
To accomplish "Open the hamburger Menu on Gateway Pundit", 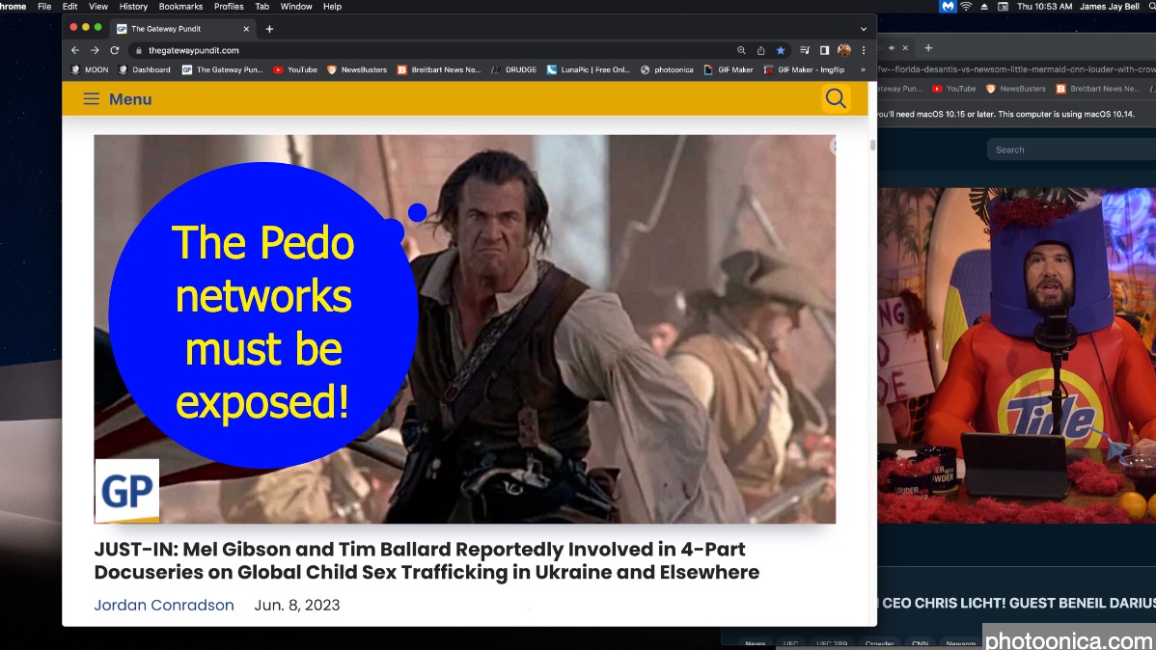I will (117, 98).
